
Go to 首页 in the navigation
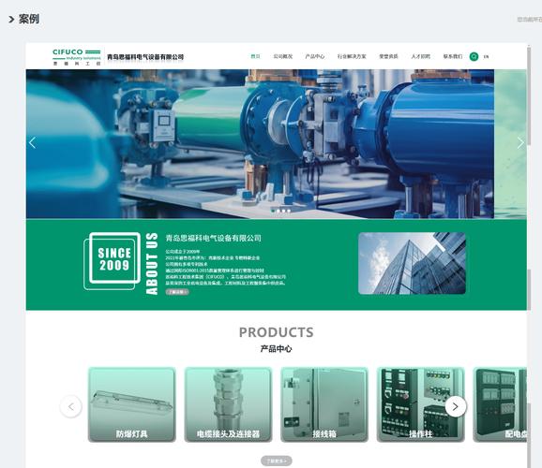point(255,56)
